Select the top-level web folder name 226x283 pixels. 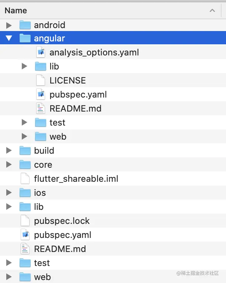(x=42, y=277)
